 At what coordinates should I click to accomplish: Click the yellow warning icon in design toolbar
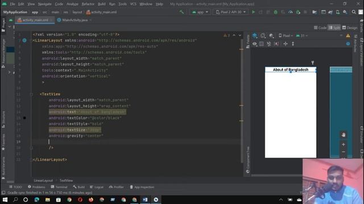(348, 36)
